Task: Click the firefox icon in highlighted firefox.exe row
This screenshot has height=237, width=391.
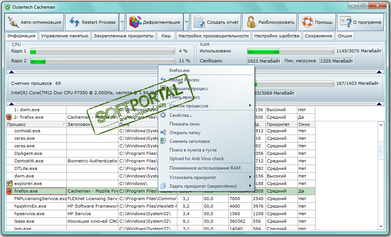Action: pos(9,191)
